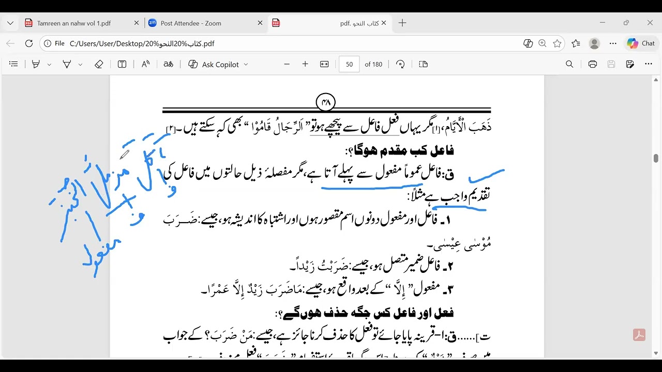Click the zoom magnifier in address bar
The width and height of the screenshot is (662, 372).
(x=543, y=43)
